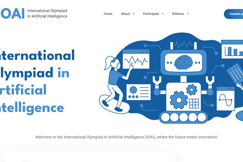Expand the Editions dropdown chevron
Image resolution: width=243 pixels, height=162 pixels.
188,14
